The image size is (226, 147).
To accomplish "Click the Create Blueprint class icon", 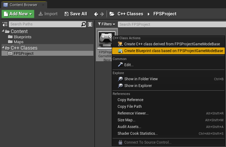I will (120, 51).
